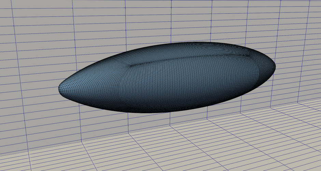Click the pointed rear tip of the ellipsoid
The height and width of the screenshot is (171, 321).
pyautogui.click(x=274, y=67)
